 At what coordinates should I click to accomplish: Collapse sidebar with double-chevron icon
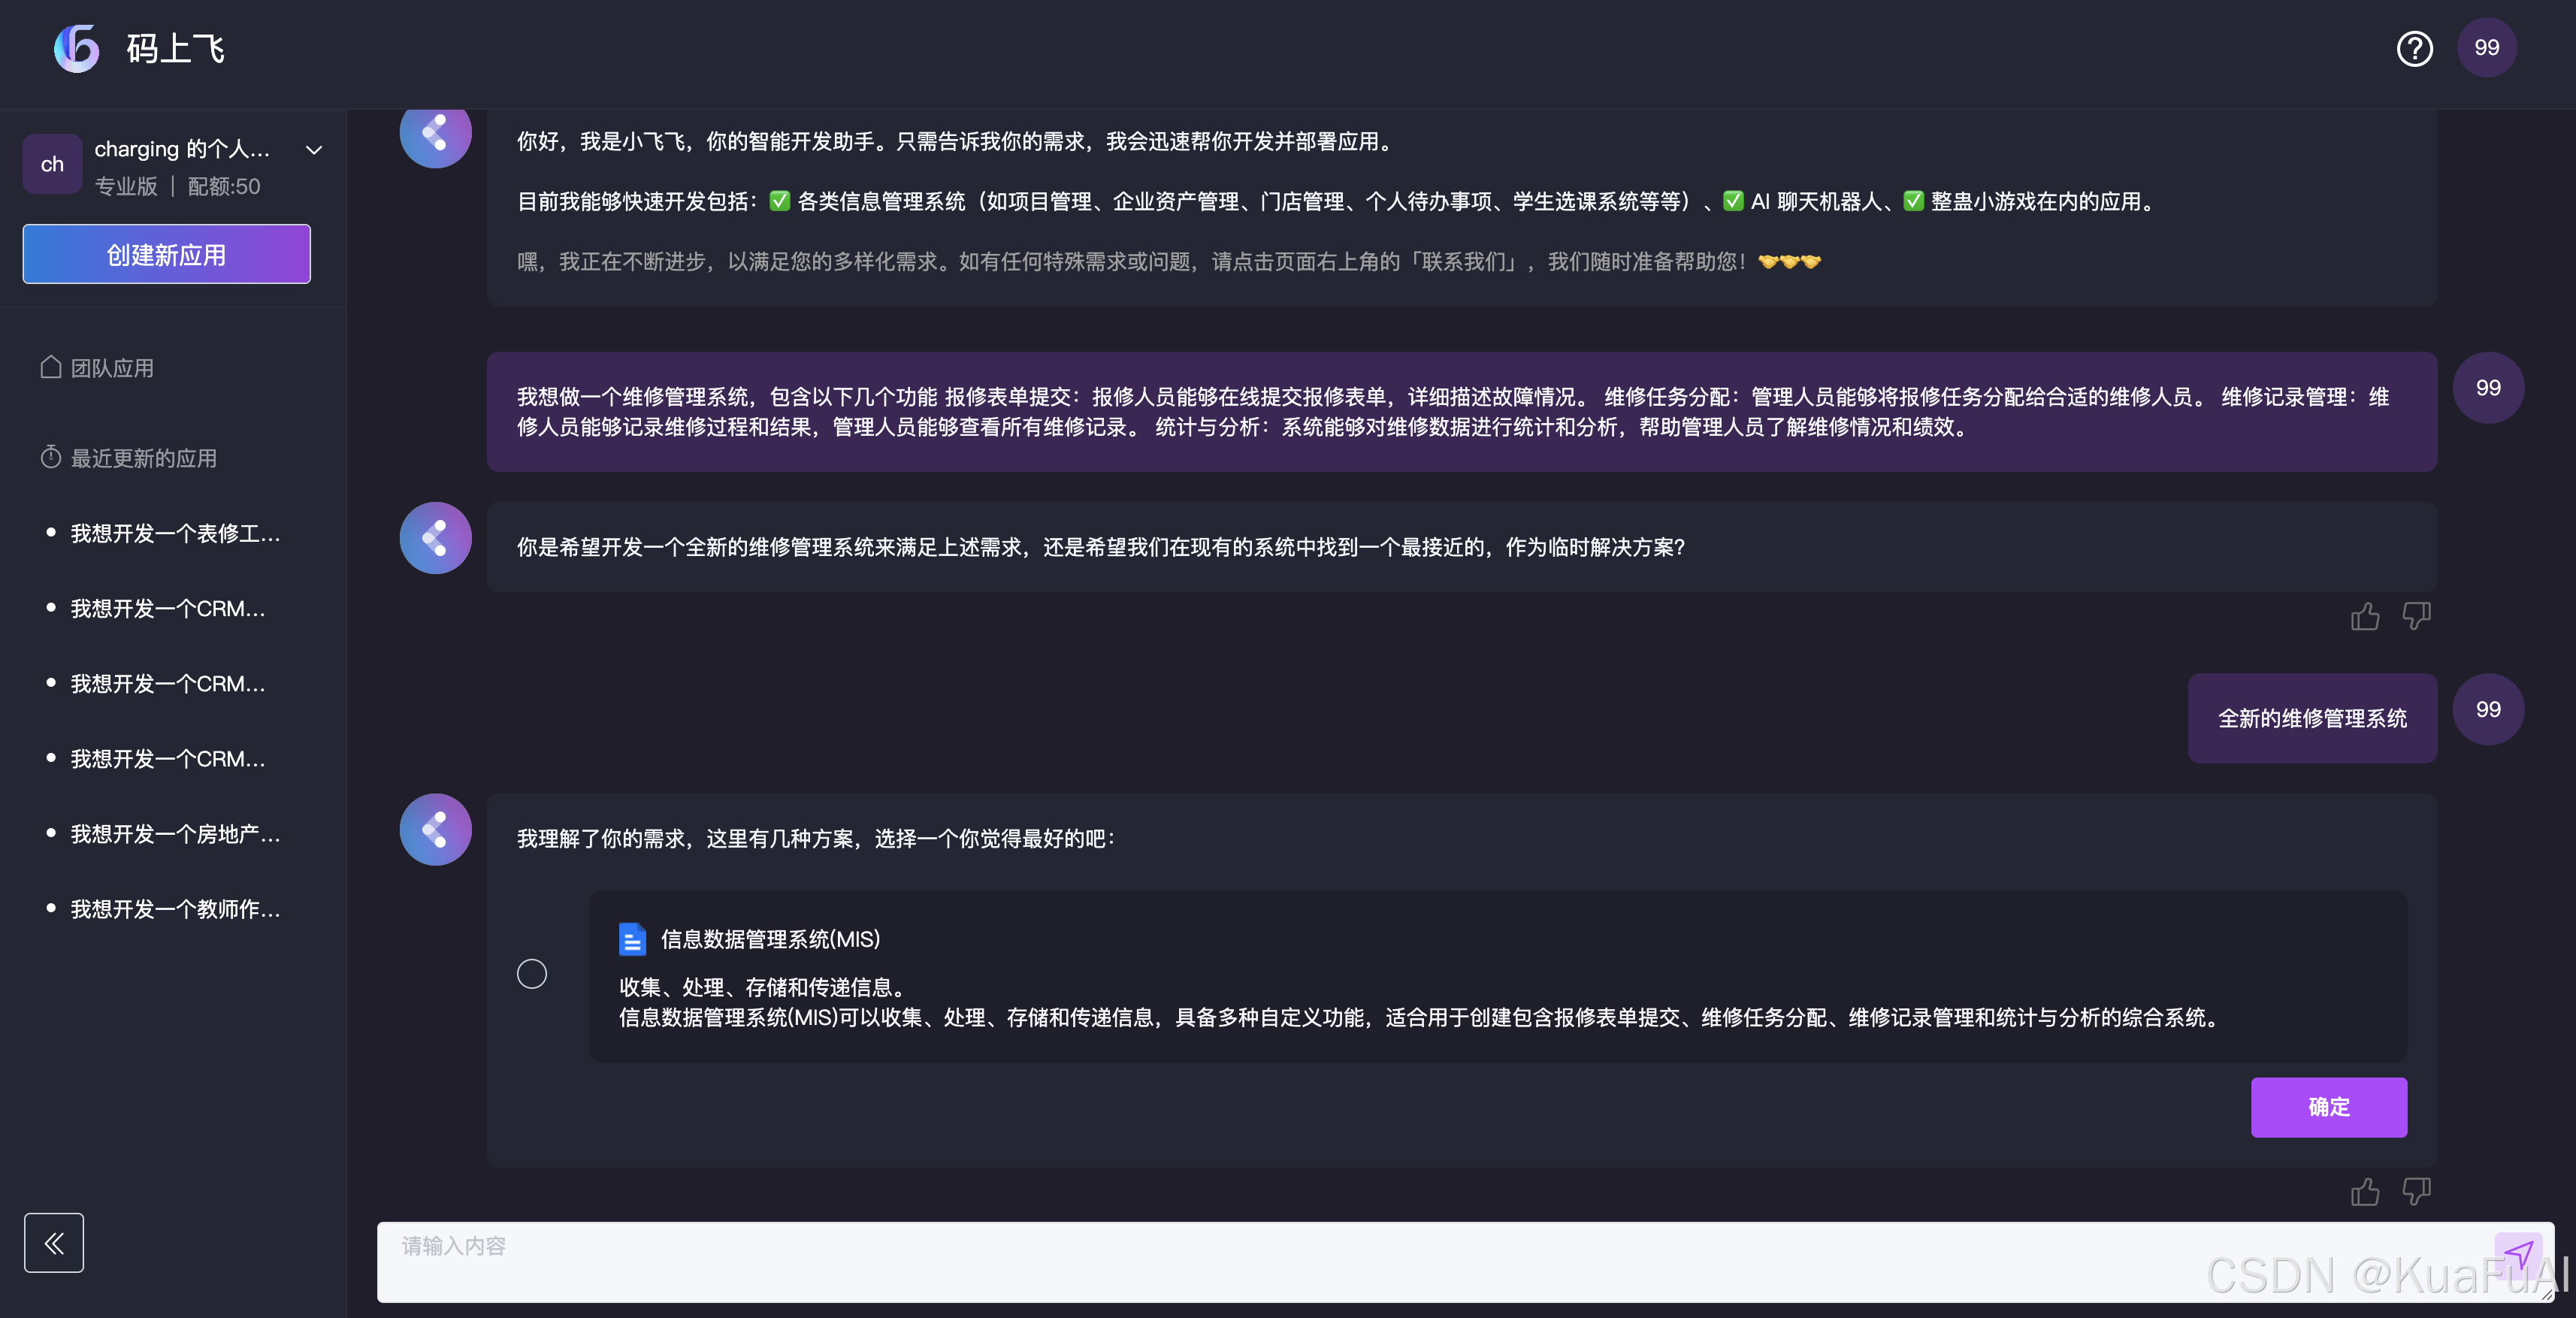54,1242
